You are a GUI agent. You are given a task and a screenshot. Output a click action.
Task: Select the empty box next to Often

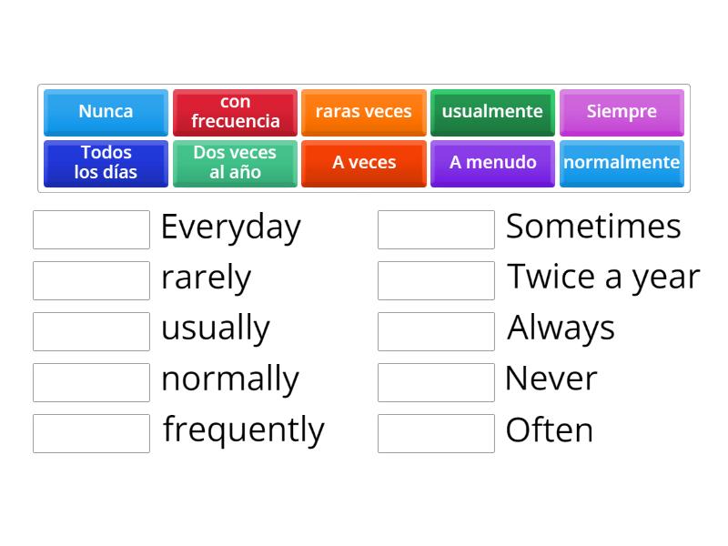[x=436, y=433]
